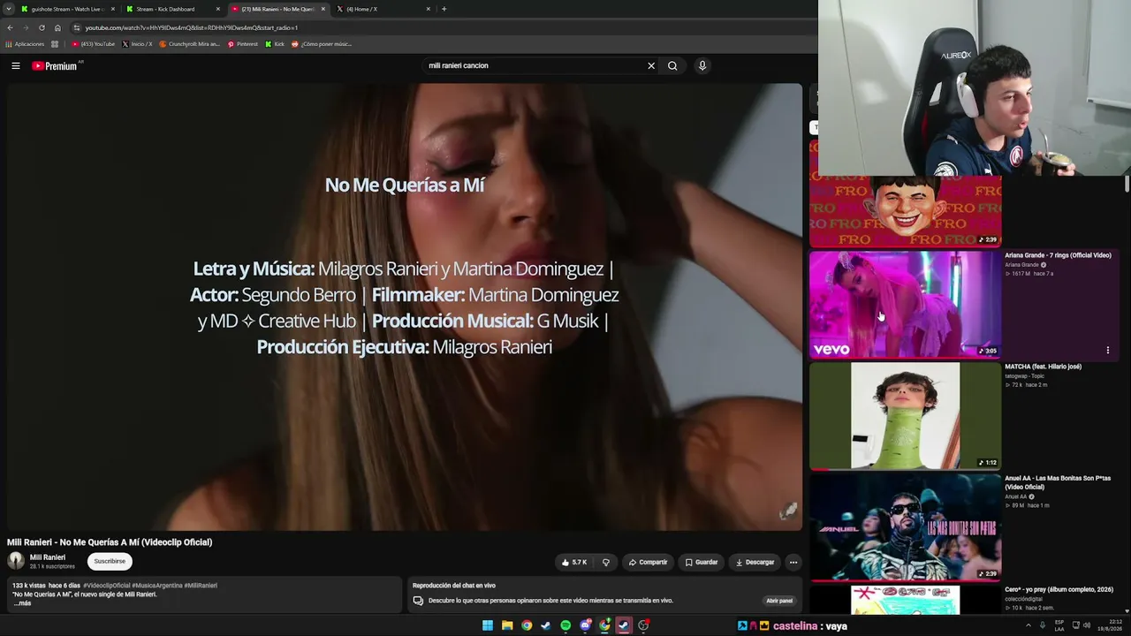Image resolution: width=1131 pixels, height=636 pixels.
Task: Open the Anuel AA video thumbnail
Action: click(x=905, y=527)
